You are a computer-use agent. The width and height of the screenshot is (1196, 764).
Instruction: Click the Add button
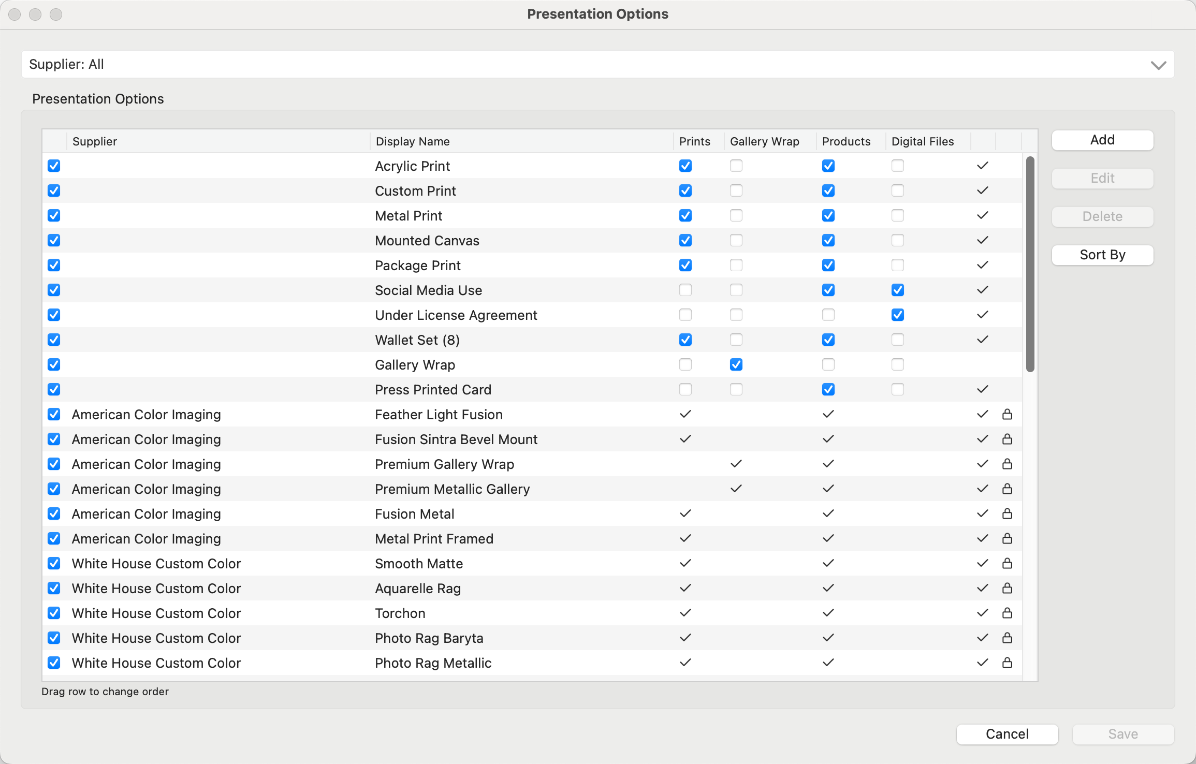(1102, 140)
